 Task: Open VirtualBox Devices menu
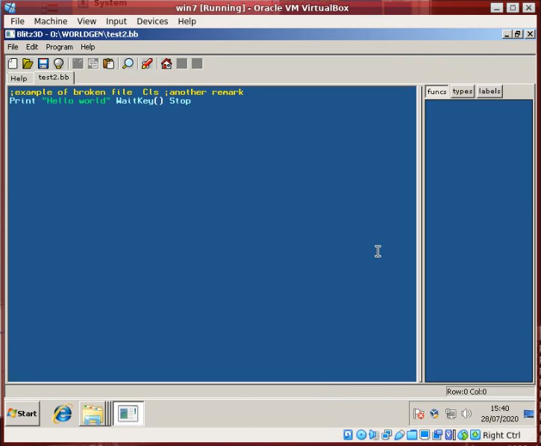pos(152,22)
